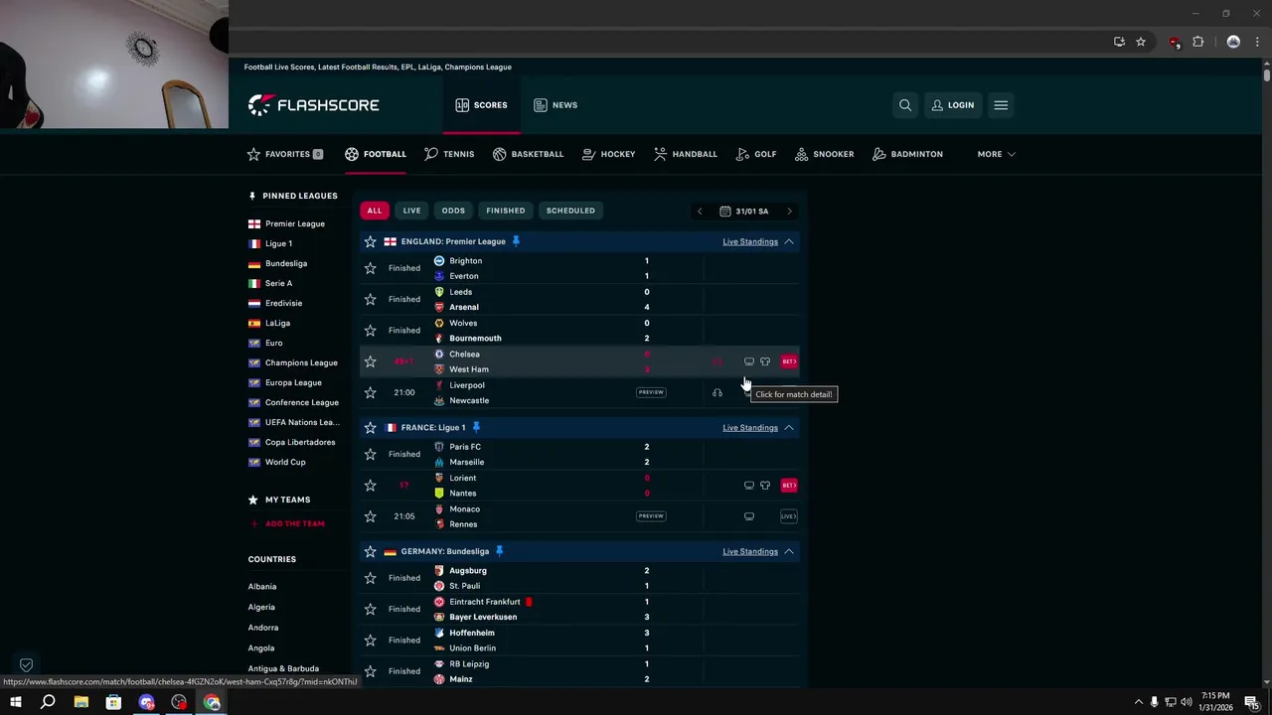Click the LOGIN button
This screenshot has width=1272, height=715.
tap(952, 105)
